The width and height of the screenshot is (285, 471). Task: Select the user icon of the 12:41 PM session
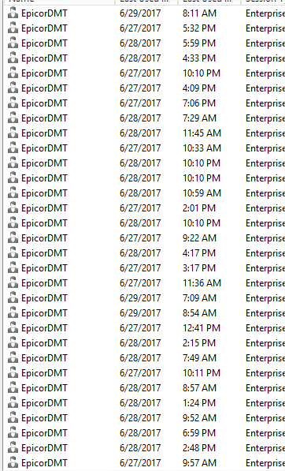pos(13,328)
